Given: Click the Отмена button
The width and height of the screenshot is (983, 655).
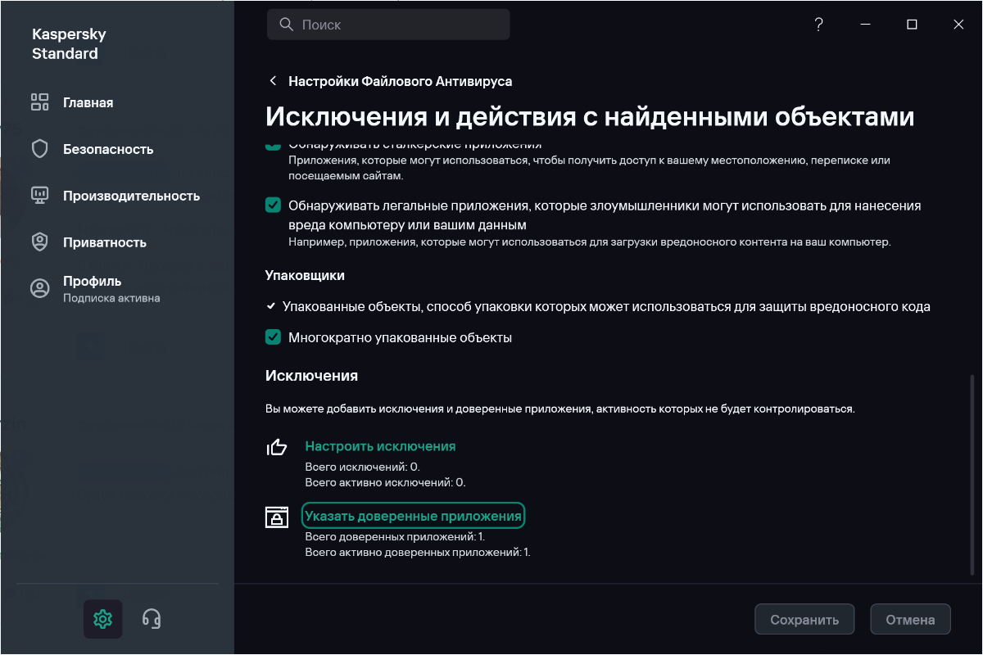Looking at the screenshot, I should pos(910,620).
